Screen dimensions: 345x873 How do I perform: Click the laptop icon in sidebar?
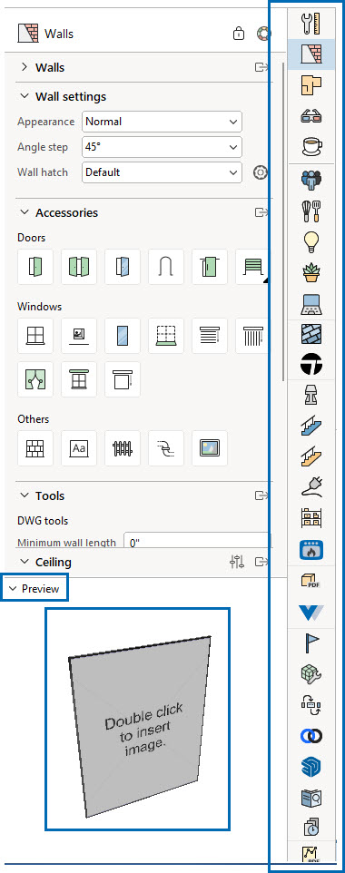click(x=311, y=304)
